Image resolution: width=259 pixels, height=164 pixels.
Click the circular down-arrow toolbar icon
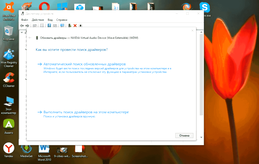pyautogui.click(x=80, y=26)
